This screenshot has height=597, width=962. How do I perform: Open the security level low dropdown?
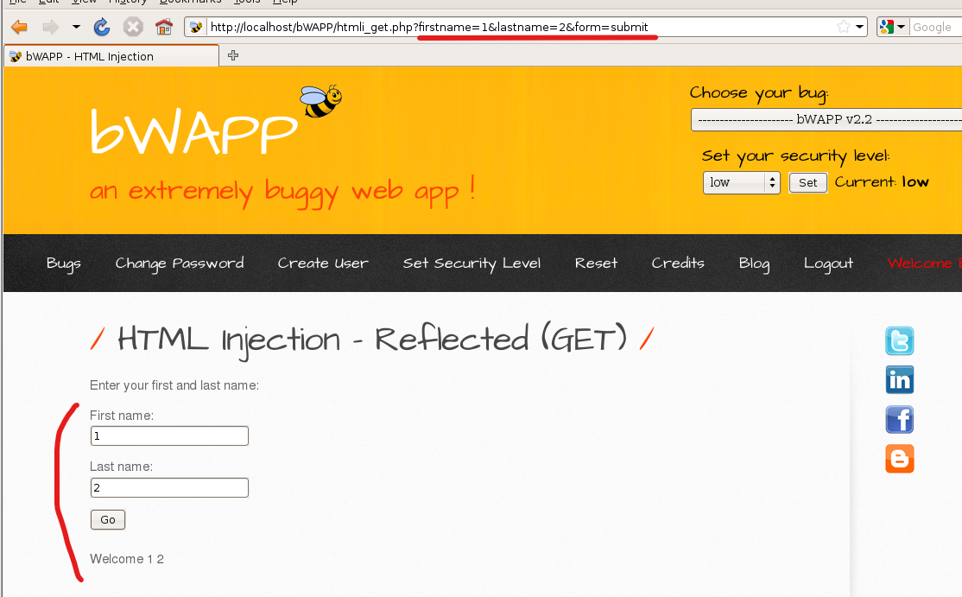pos(741,182)
